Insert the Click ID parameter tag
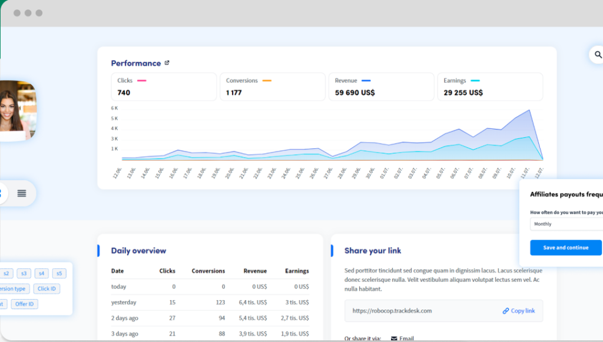 [x=47, y=288]
